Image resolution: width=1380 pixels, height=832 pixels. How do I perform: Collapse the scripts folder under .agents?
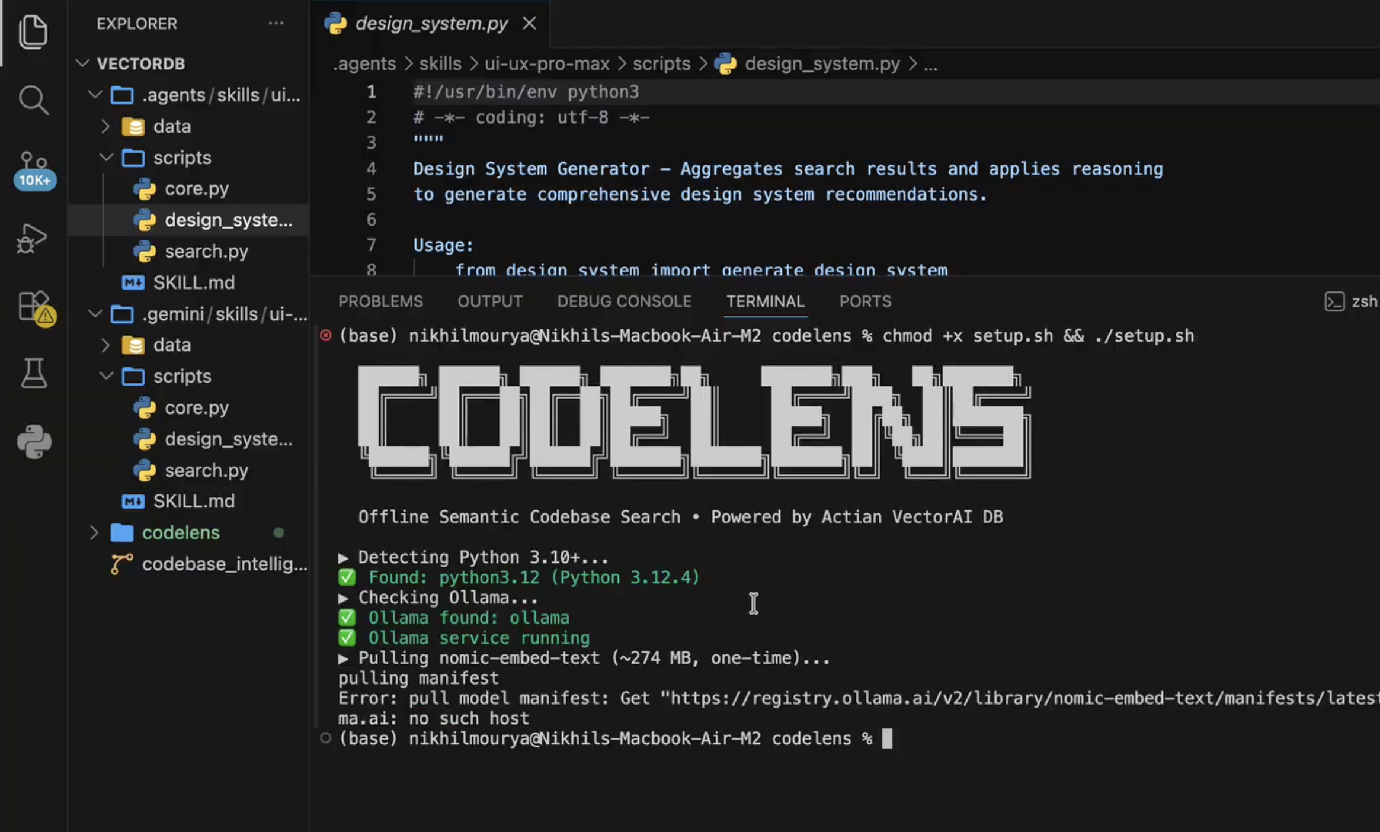pyautogui.click(x=105, y=158)
